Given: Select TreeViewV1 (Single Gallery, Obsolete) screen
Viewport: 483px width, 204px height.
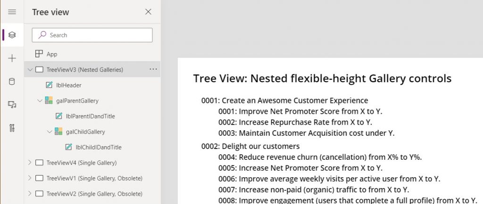Looking at the screenshot, I should tap(94, 178).
